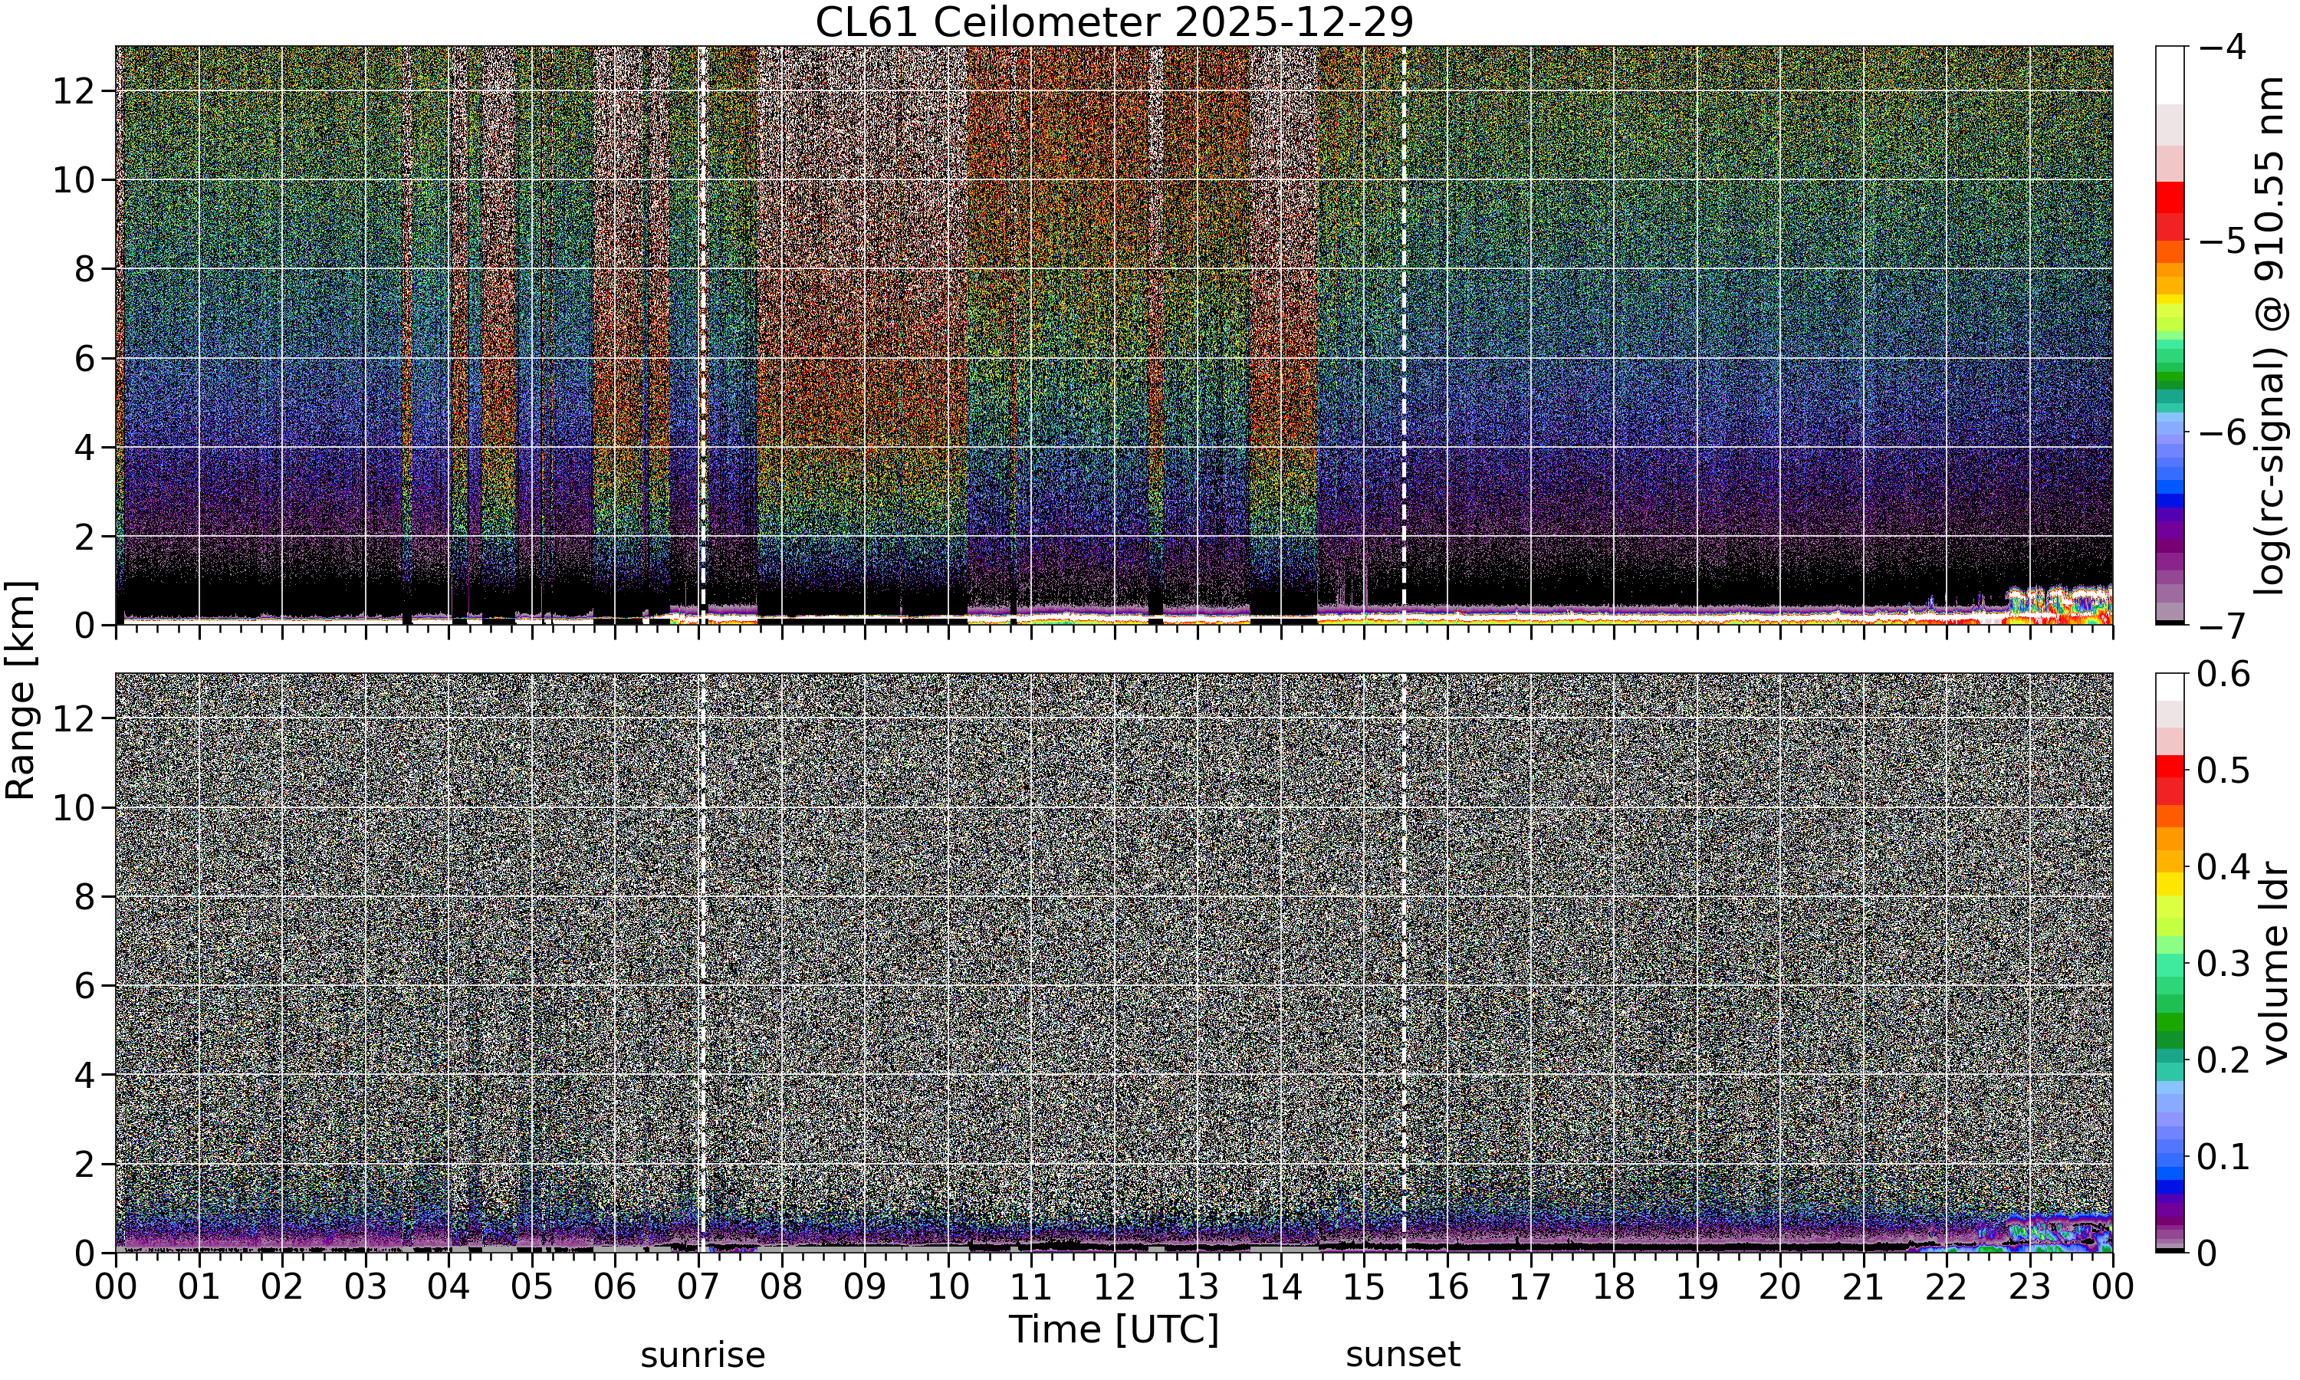The height and width of the screenshot is (1380, 2300).
Task: Click the Range [km] axis label
Action: [x=21, y=690]
